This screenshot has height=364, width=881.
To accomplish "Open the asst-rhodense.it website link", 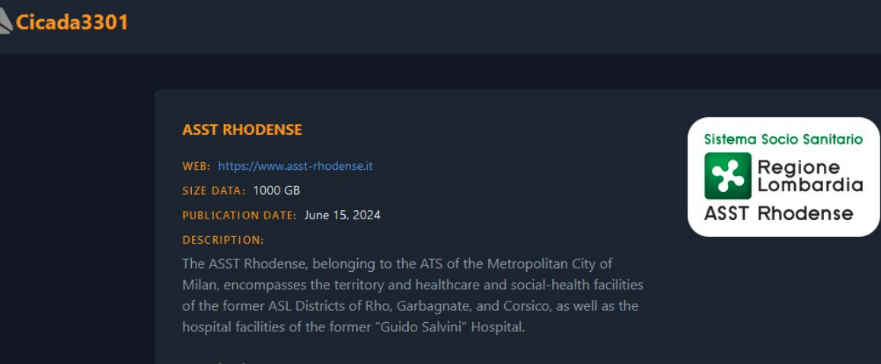I will (295, 166).
